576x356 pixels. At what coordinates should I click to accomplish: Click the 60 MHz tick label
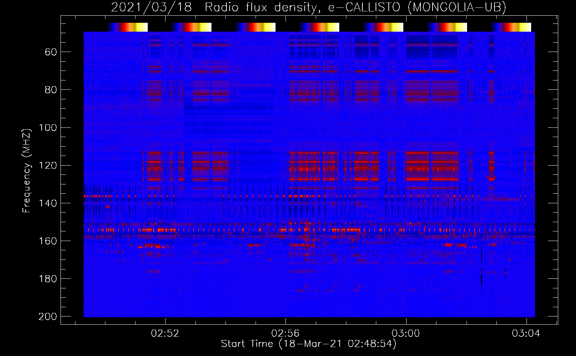pyautogui.click(x=51, y=52)
